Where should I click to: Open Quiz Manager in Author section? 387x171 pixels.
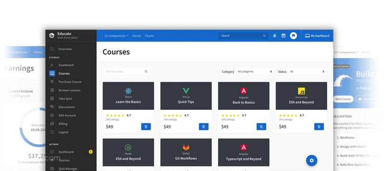click(68, 169)
